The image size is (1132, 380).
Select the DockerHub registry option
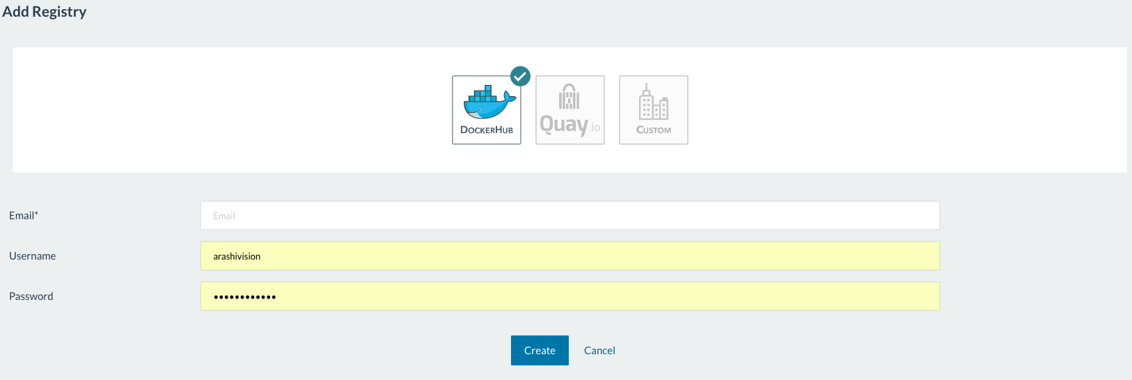tap(487, 110)
